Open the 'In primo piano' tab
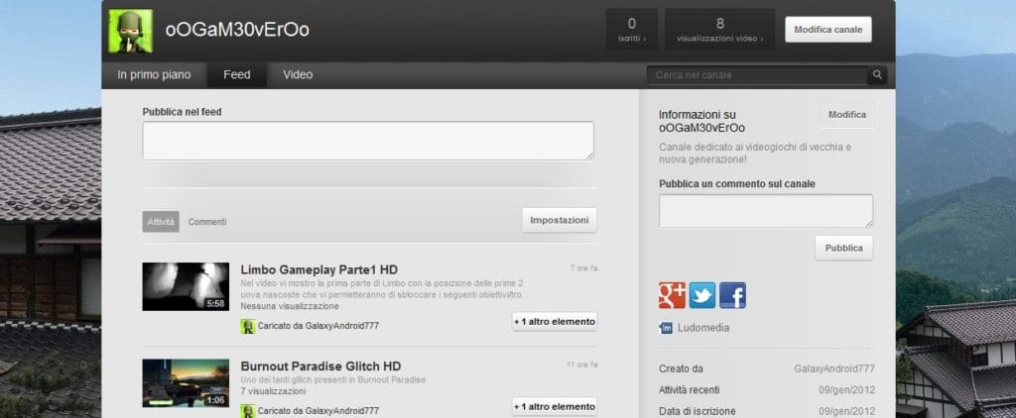 click(x=154, y=75)
